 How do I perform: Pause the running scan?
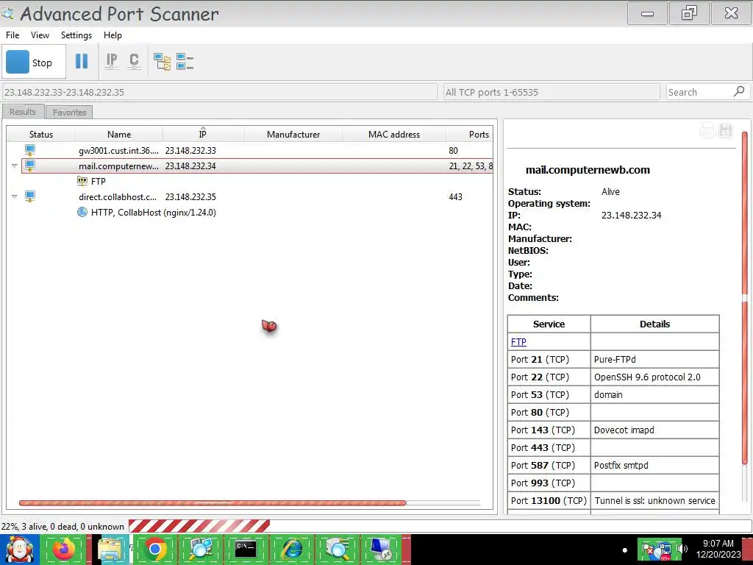82,62
